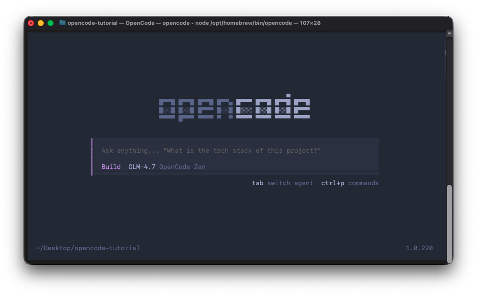Click the purple bar left of the prompt
477x296 pixels.
92,157
